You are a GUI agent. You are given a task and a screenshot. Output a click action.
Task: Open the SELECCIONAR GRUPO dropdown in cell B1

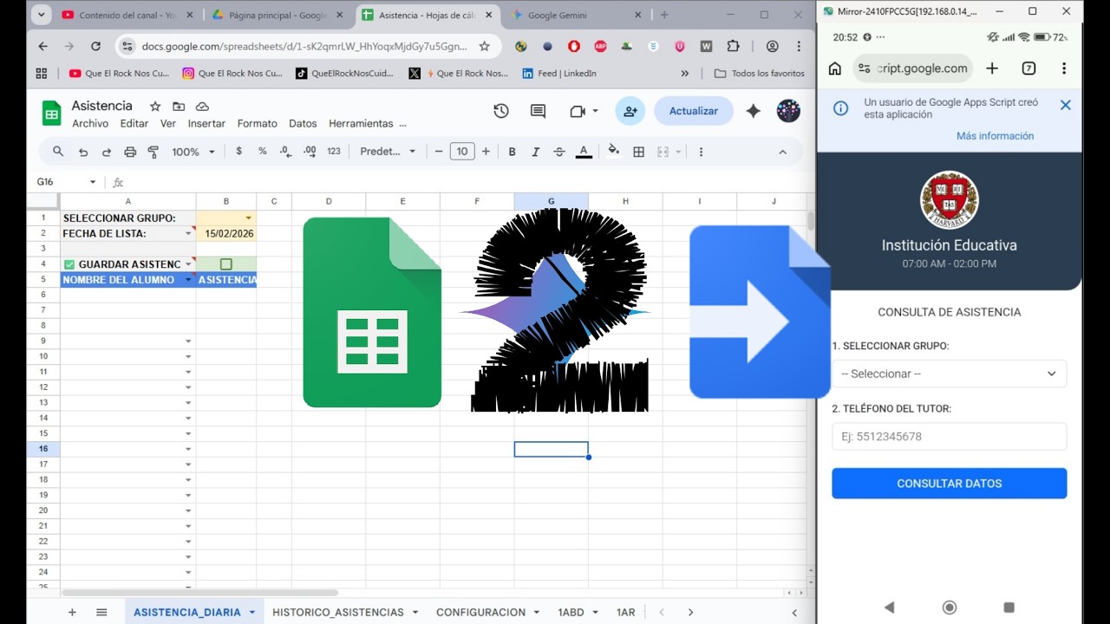pos(249,218)
